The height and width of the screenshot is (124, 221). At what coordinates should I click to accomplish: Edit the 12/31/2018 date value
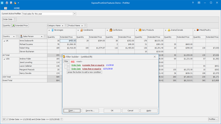(x=108, y=69)
